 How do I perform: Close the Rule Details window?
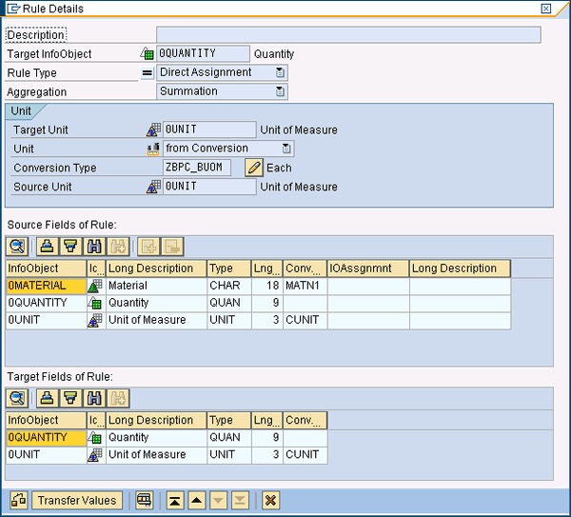click(545, 9)
